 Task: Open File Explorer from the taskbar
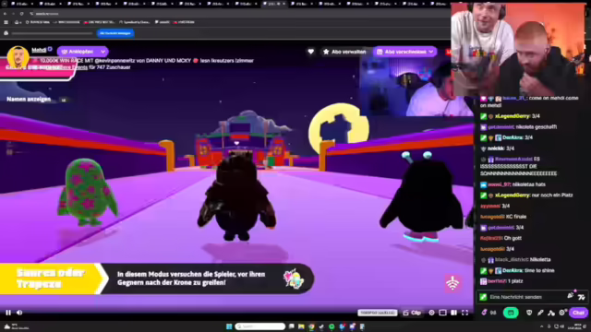point(301,326)
